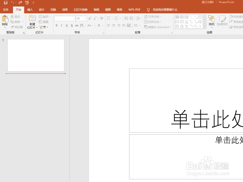The height and width of the screenshot is (182, 243).
Task: Click the numbered list icon
Action: [116, 19]
